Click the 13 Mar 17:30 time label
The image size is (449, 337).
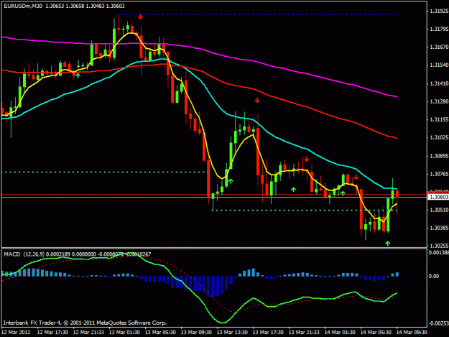click(268, 333)
